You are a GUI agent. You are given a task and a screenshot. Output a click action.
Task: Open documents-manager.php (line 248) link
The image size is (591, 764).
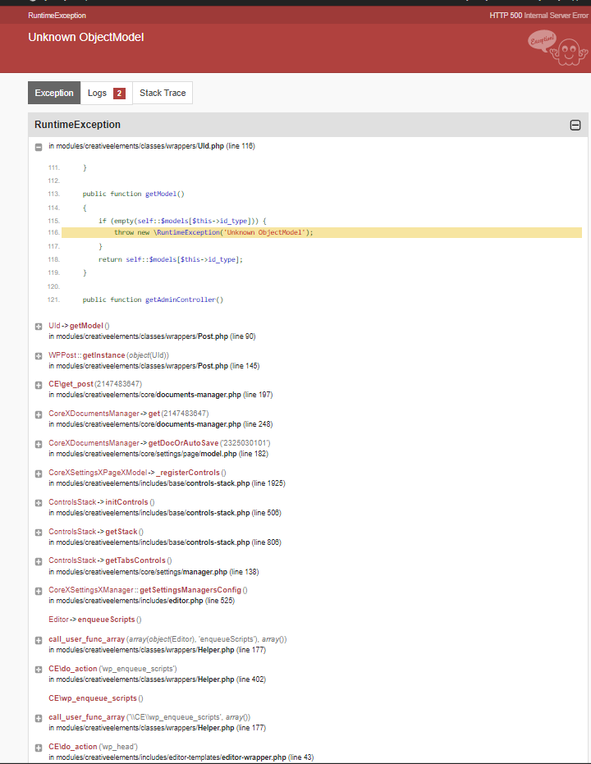(161, 424)
